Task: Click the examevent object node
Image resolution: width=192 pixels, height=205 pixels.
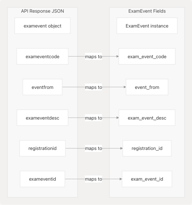Action: tap(42, 26)
